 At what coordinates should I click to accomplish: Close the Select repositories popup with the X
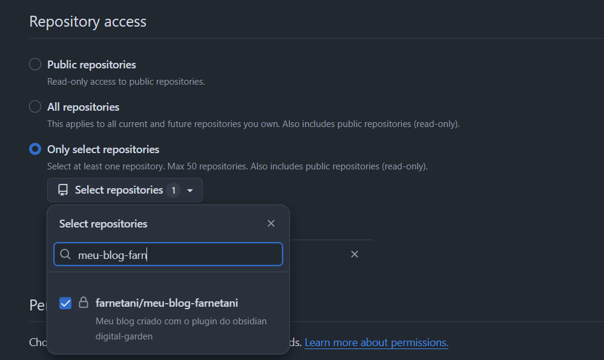271,224
